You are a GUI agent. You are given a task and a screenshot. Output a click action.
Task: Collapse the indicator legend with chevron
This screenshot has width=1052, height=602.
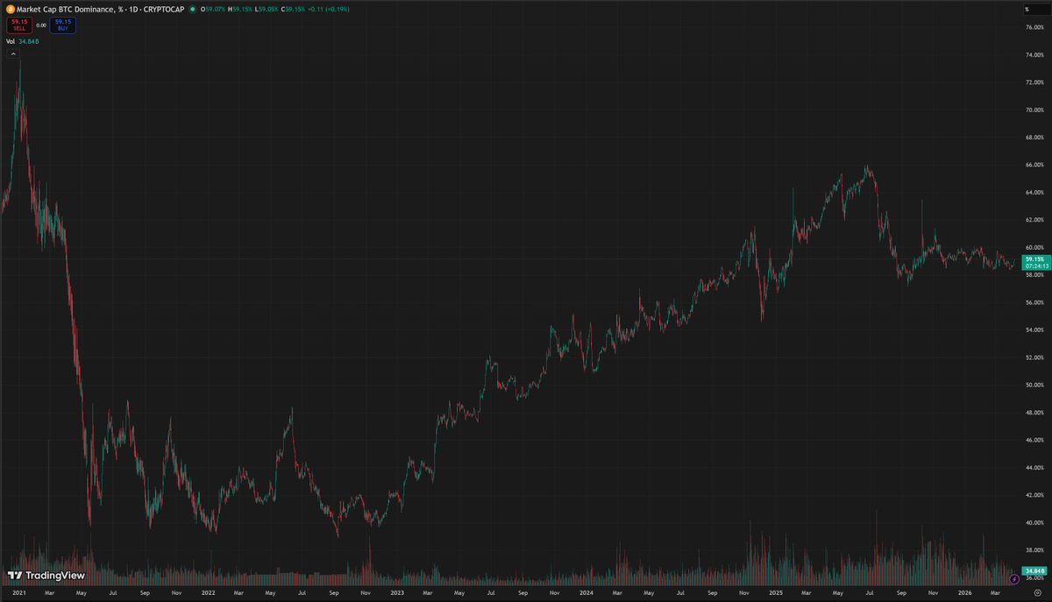13,54
